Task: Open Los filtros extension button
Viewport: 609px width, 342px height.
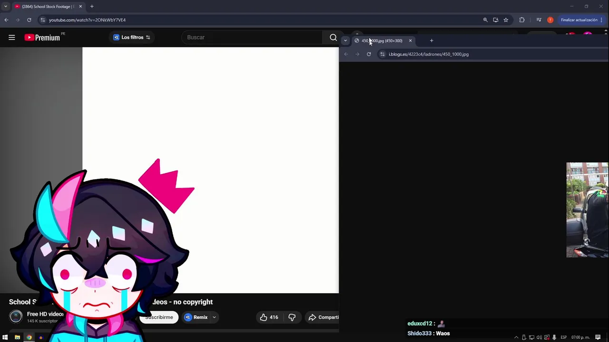Action: (132, 38)
